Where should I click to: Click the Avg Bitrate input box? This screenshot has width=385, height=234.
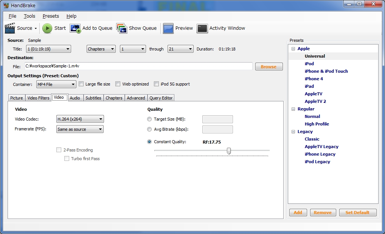(217, 130)
